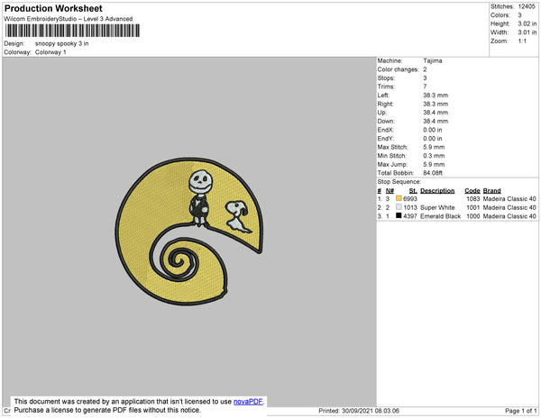
Task: Click the Height value '3.02 in'
Action: point(527,23)
